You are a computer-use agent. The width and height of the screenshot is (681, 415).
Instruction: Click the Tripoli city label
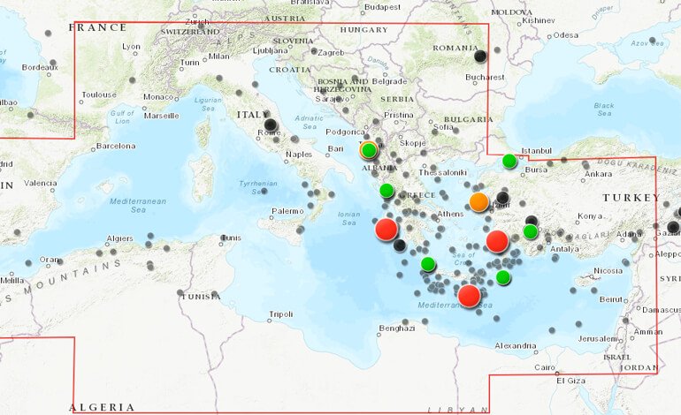(281, 314)
